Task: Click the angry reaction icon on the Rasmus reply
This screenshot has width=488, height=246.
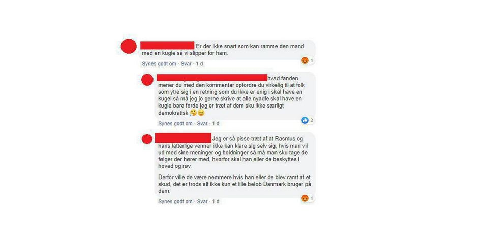Action: click(x=305, y=198)
